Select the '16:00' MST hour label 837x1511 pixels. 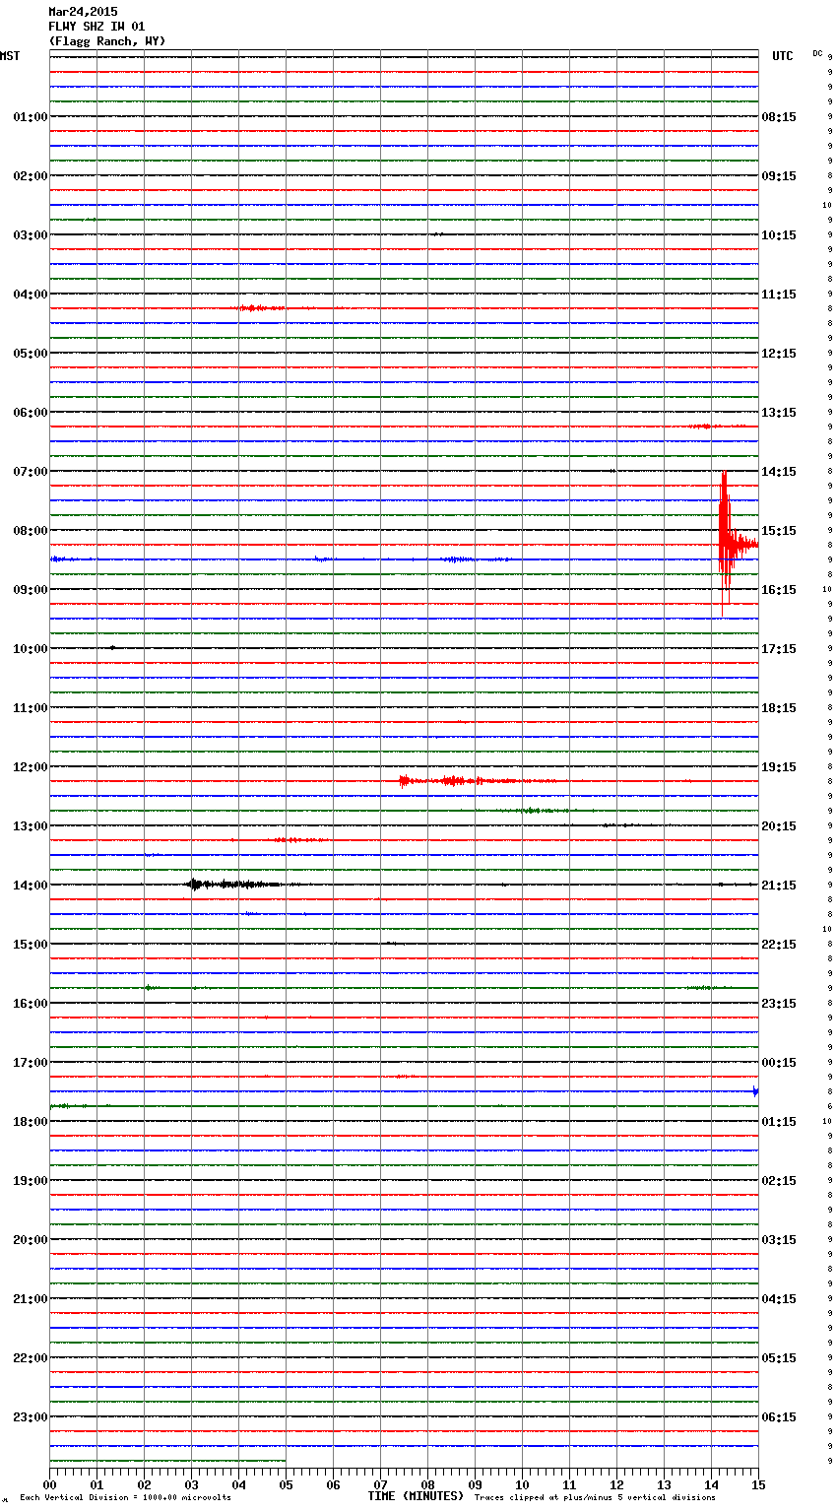point(30,1004)
